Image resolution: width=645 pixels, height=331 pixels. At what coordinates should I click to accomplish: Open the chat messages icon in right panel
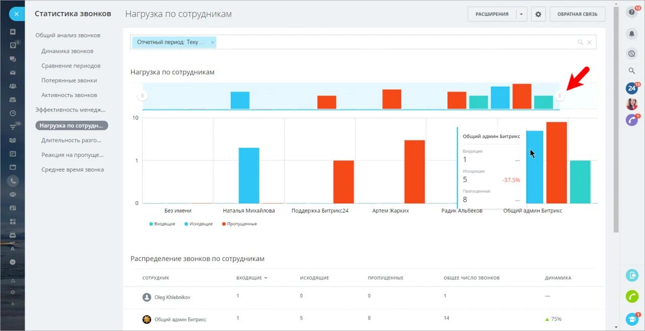point(631,53)
